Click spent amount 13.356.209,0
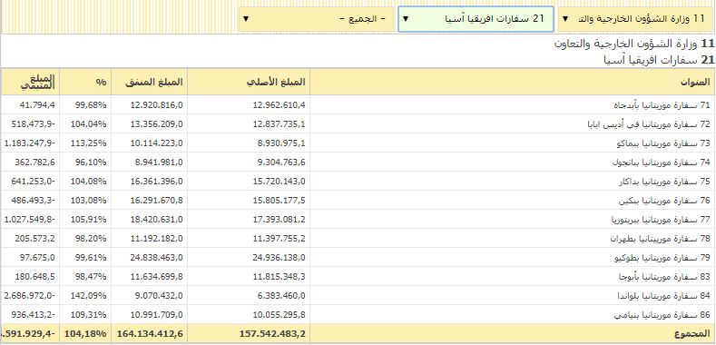 tap(157, 124)
